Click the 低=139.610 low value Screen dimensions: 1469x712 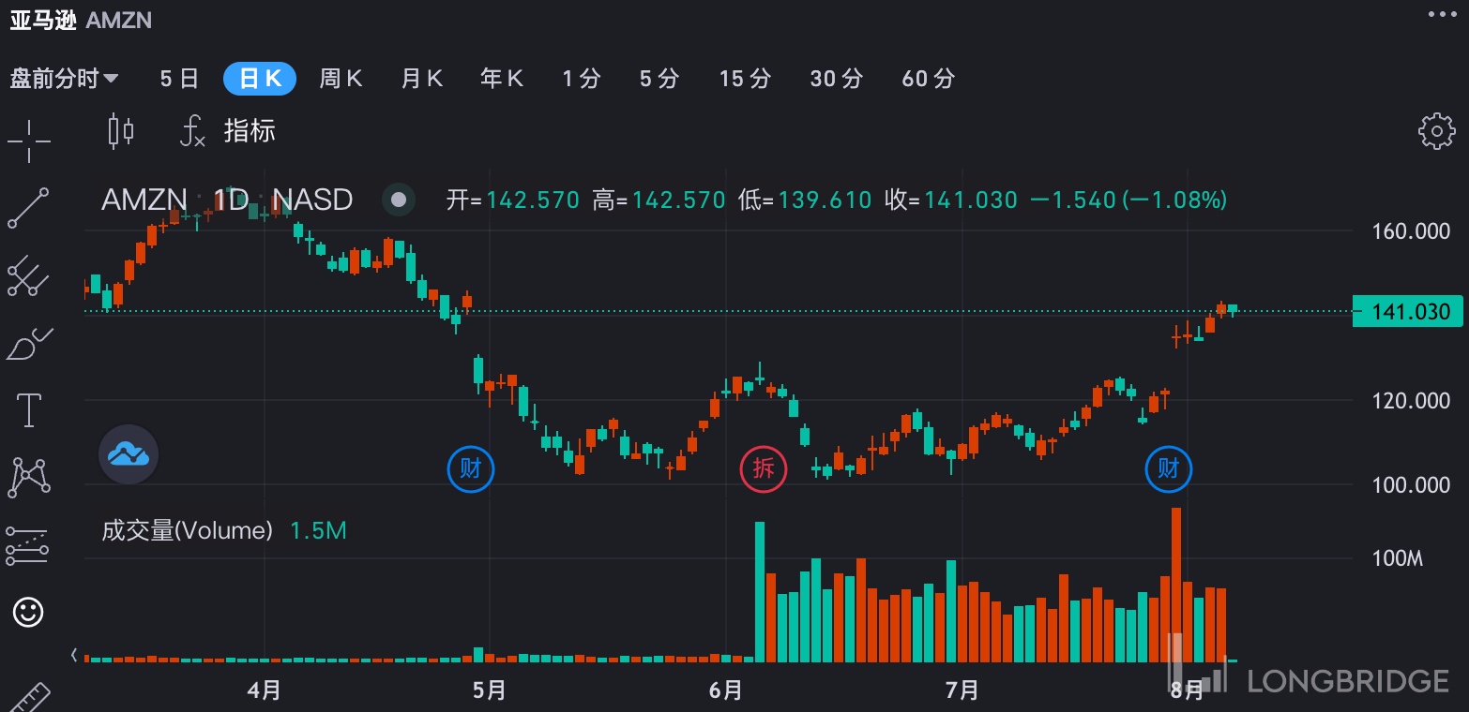806,200
